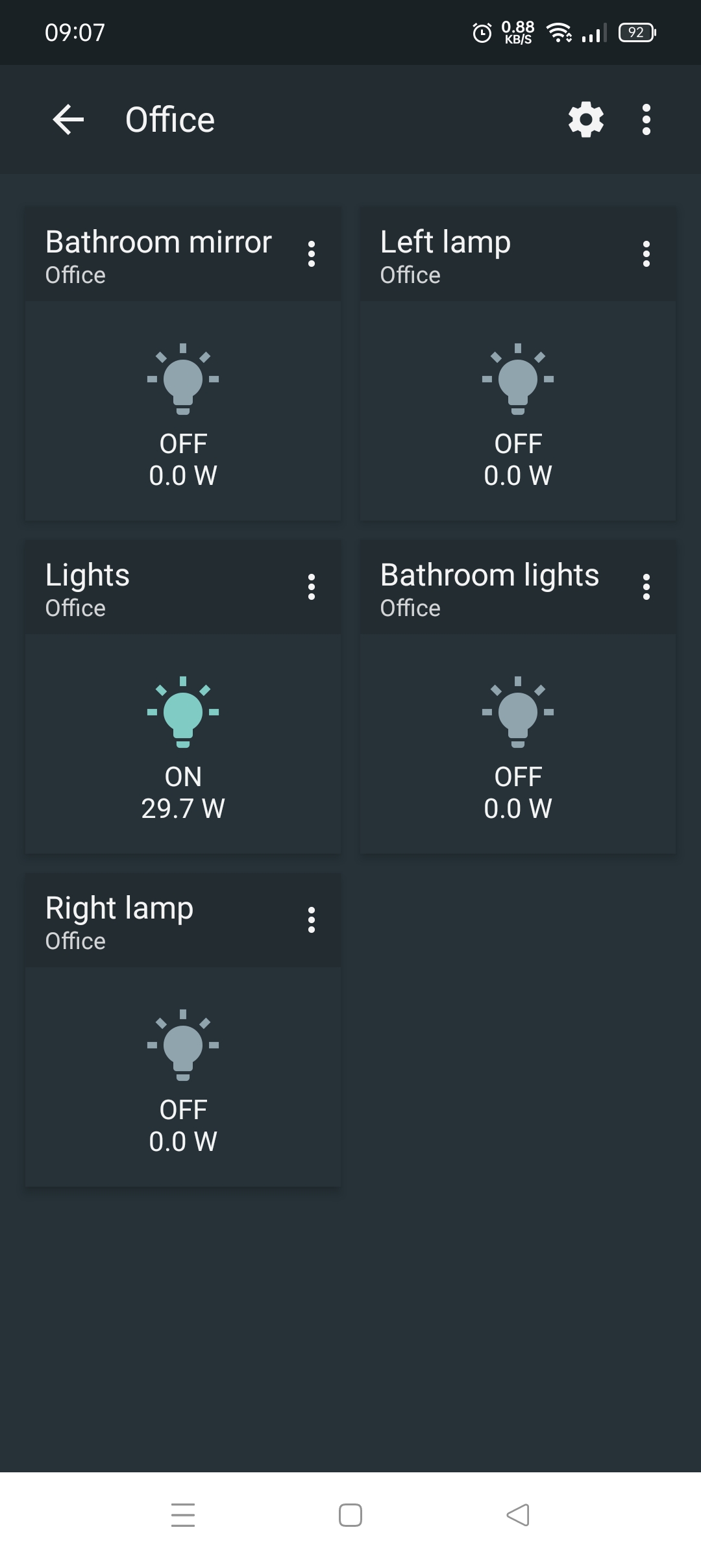Toggle the Left lamp light bulb
The width and height of the screenshot is (701, 1558).
pyautogui.click(x=518, y=379)
